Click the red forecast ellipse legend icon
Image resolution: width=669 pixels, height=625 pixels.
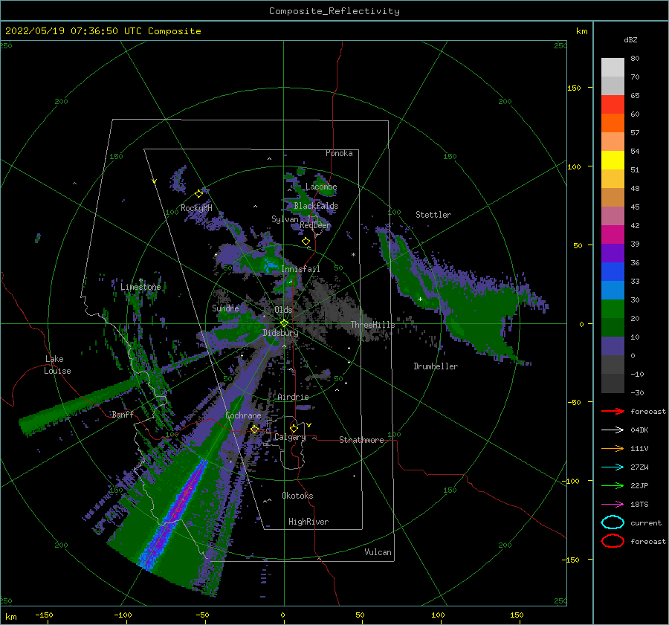coord(613,541)
